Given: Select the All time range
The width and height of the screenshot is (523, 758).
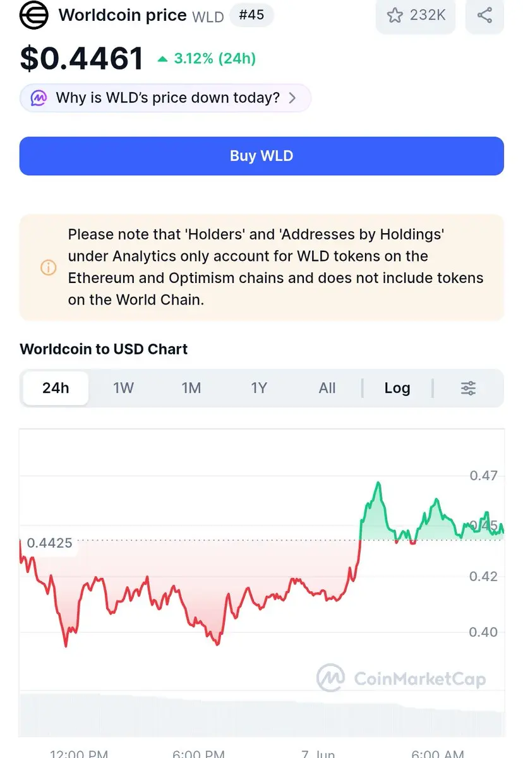Looking at the screenshot, I should 327,388.
